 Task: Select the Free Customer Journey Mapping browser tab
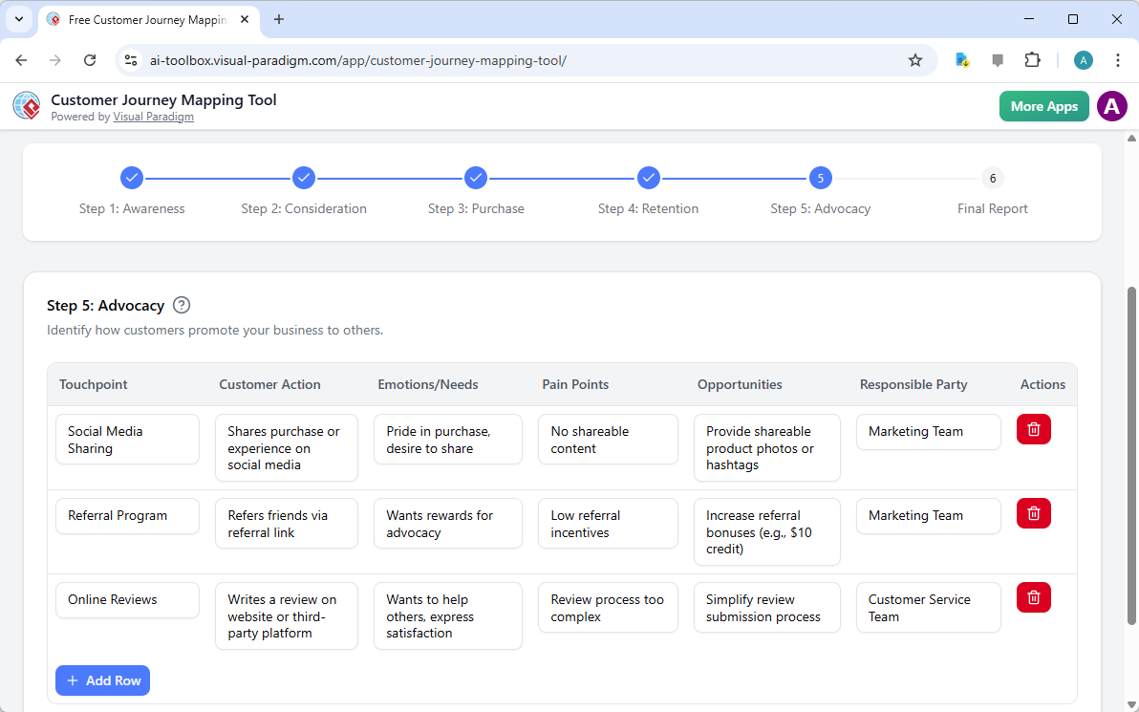coord(143,19)
